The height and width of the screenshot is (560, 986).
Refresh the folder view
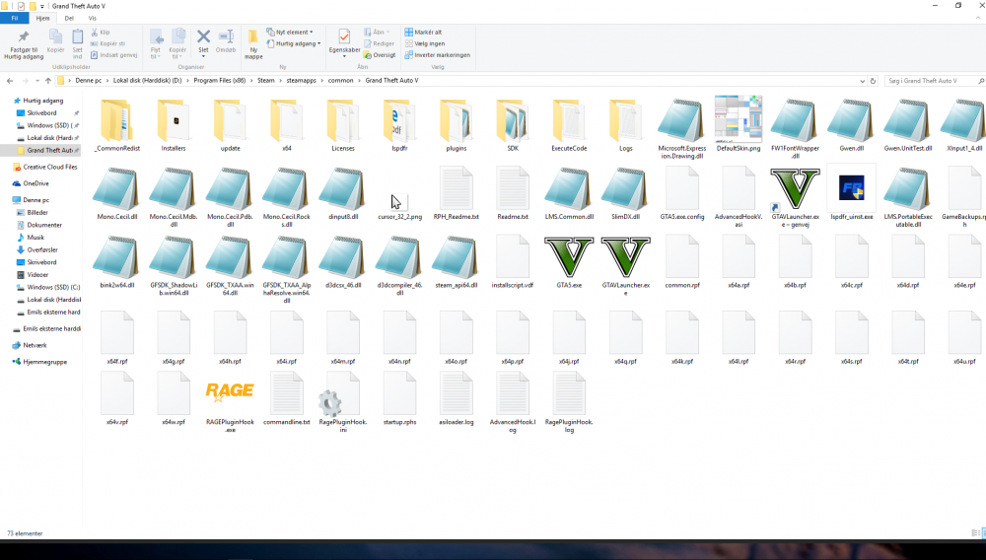(873, 81)
